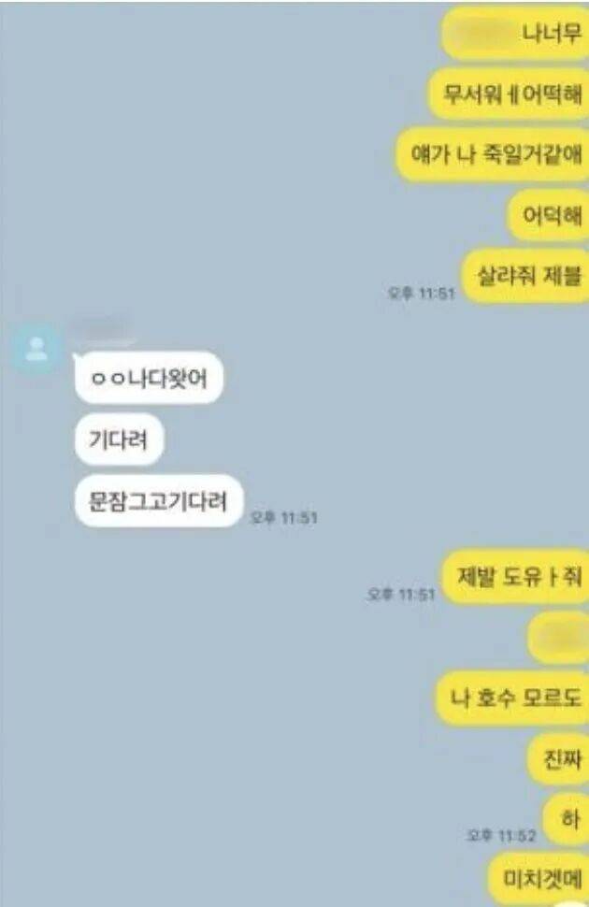Select the '얘가 나 죽일거같애' message bubble
The width and height of the screenshot is (589, 907).
493,155
